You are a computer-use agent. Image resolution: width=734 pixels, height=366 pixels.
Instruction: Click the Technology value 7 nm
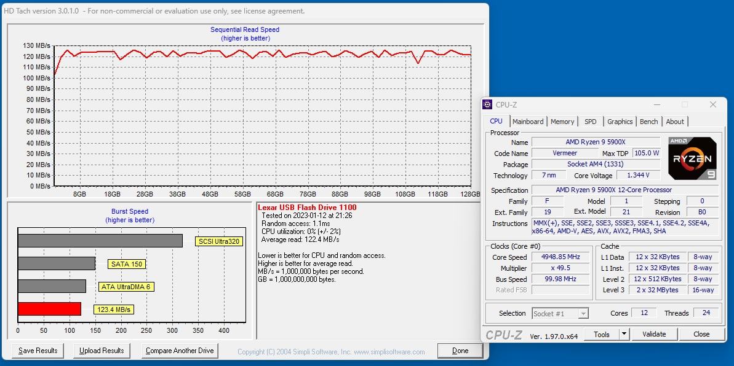click(549, 175)
